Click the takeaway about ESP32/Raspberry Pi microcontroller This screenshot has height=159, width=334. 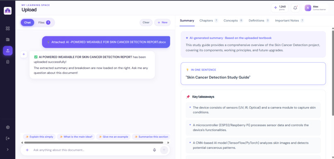point(253,128)
